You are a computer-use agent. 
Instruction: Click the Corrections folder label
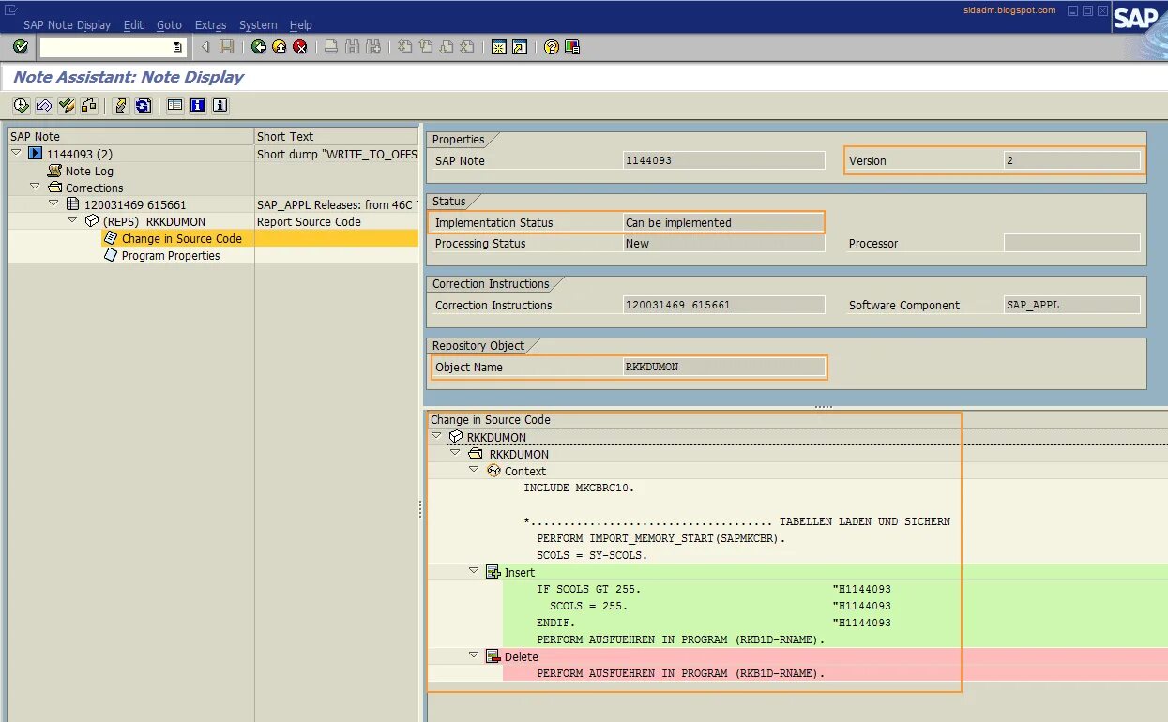click(x=94, y=188)
